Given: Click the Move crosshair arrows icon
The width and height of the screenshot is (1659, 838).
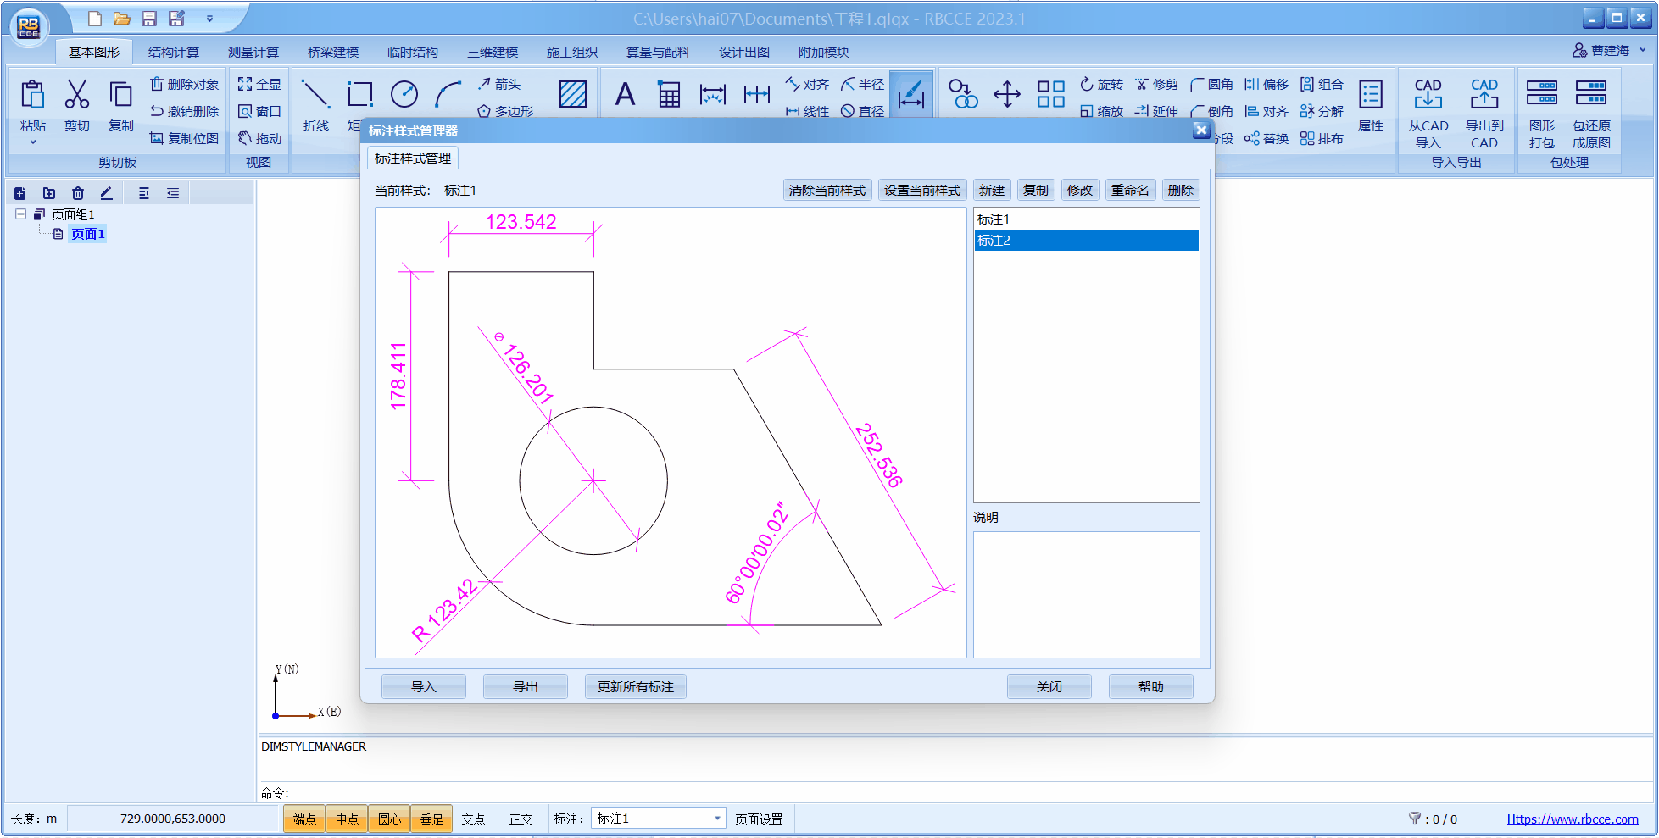Looking at the screenshot, I should click(x=1006, y=94).
